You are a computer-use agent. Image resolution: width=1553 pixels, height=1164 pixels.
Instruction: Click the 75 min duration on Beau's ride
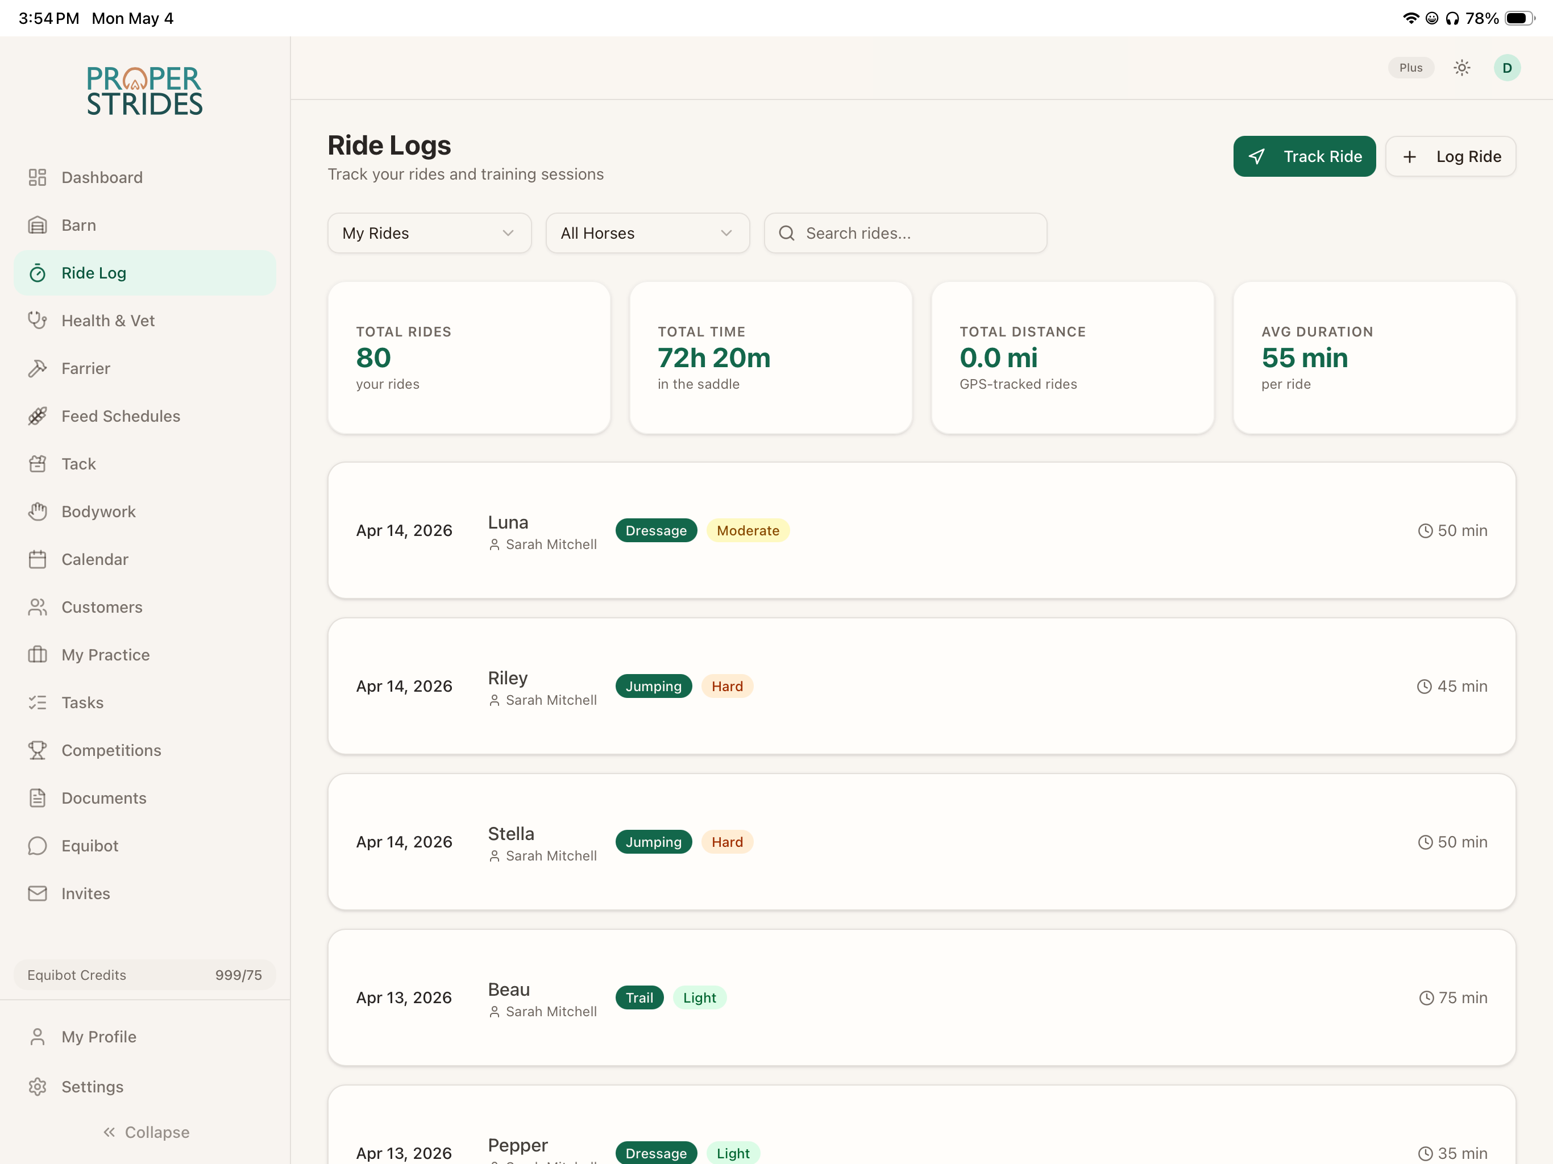[x=1452, y=997]
